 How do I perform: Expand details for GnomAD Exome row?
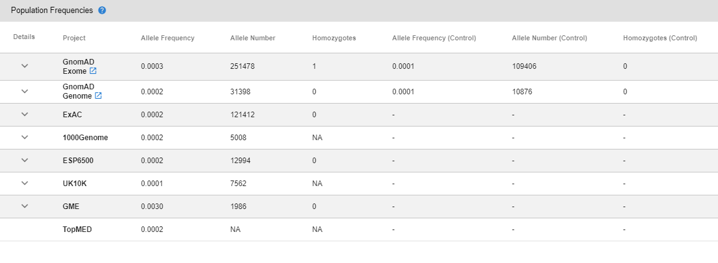[x=25, y=66]
